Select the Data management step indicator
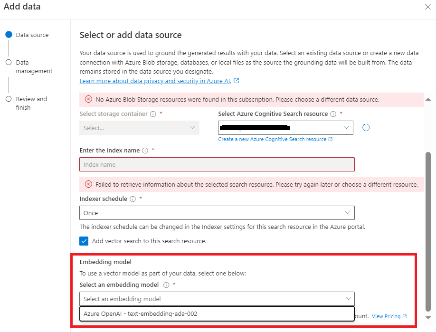Screen dimensions: 436x332 tap(8, 62)
